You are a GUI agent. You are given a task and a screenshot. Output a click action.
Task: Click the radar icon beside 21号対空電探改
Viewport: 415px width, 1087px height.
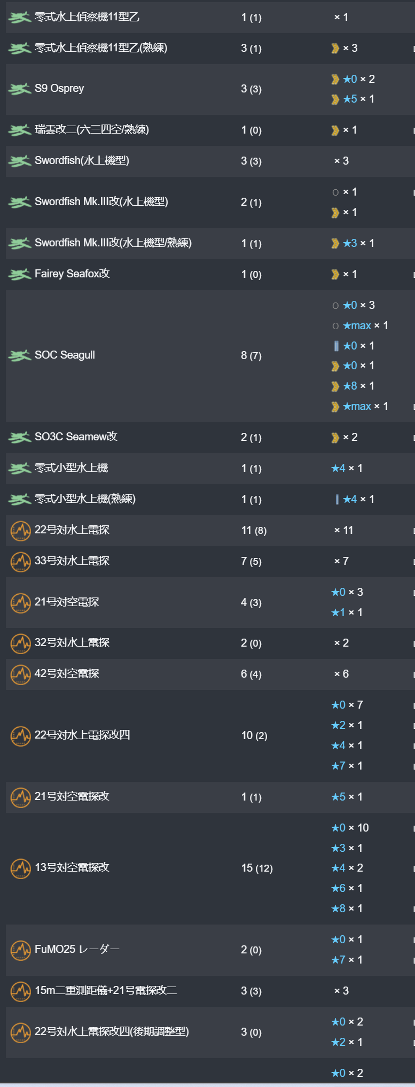(x=20, y=797)
